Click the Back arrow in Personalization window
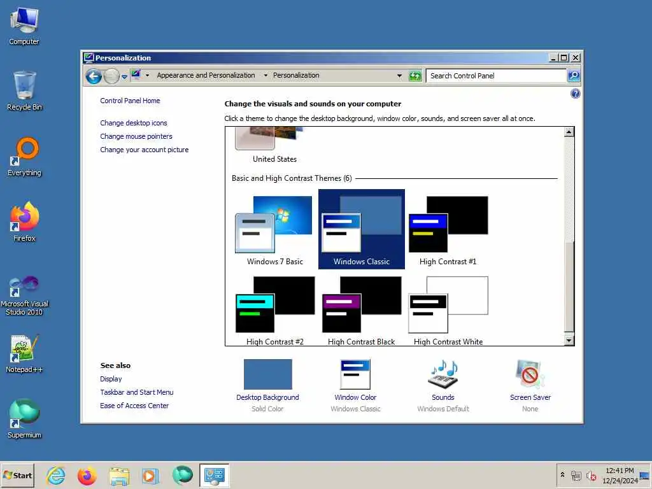 (94, 76)
